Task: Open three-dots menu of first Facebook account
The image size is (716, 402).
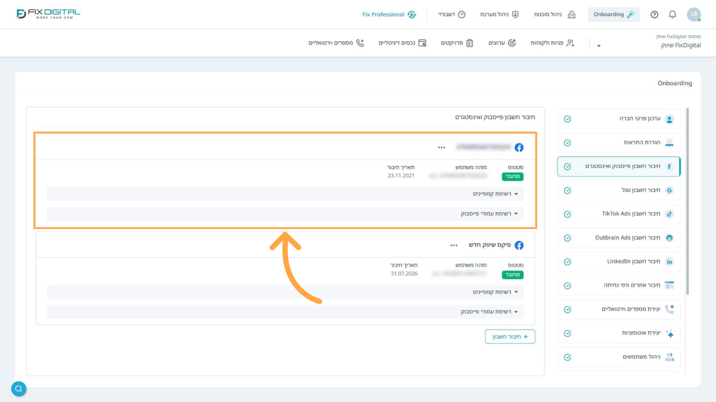Action: pyautogui.click(x=442, y=147)
